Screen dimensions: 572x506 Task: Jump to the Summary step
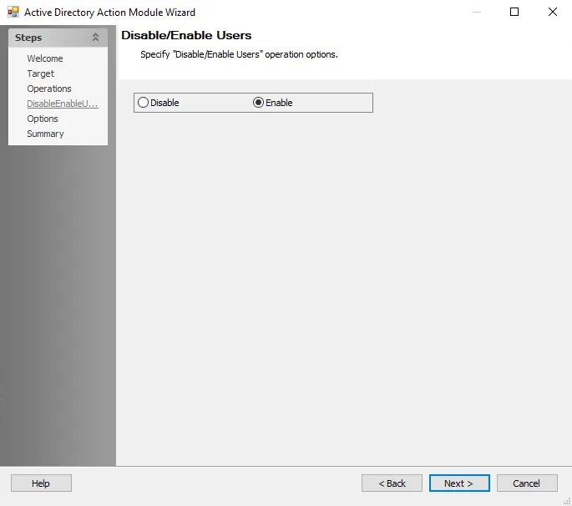[x=45, y=134]
